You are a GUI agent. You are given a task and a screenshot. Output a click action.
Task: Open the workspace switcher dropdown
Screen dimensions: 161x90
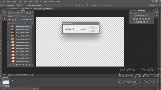(x=155, y=5)
